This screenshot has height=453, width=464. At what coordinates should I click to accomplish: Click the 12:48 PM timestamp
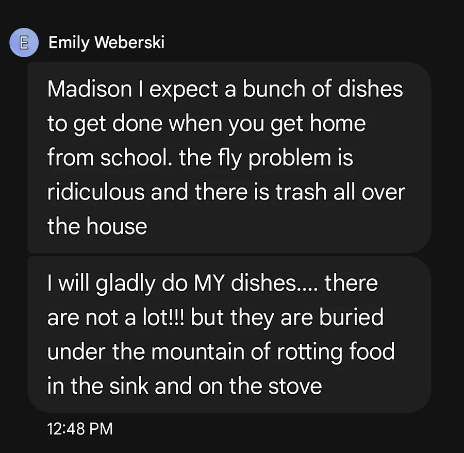click(x=79, y=429)
